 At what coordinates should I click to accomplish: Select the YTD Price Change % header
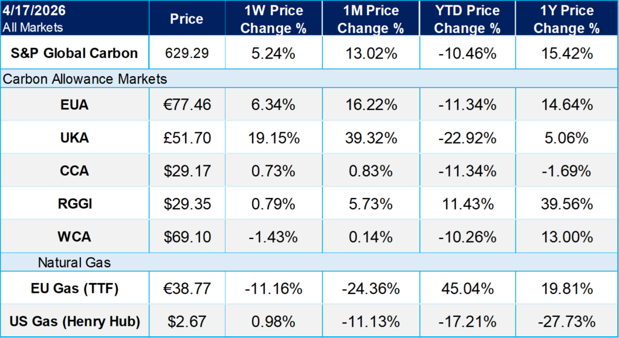pos(468,19)
